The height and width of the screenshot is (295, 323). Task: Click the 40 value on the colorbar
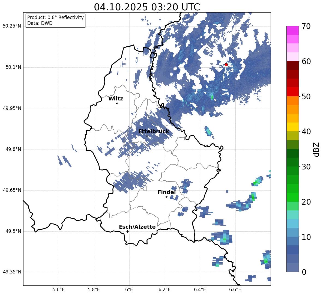coord(306,132)
